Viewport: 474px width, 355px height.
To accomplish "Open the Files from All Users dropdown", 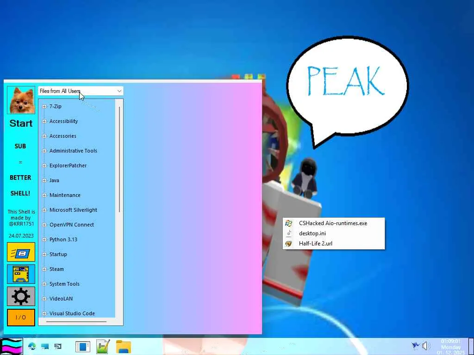I will 81,91.
